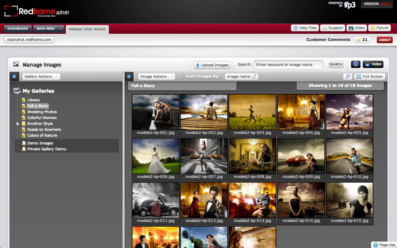Screen dimensions: 397x248
Task: Open Customer Comments count 21
Action: [362, 40]
